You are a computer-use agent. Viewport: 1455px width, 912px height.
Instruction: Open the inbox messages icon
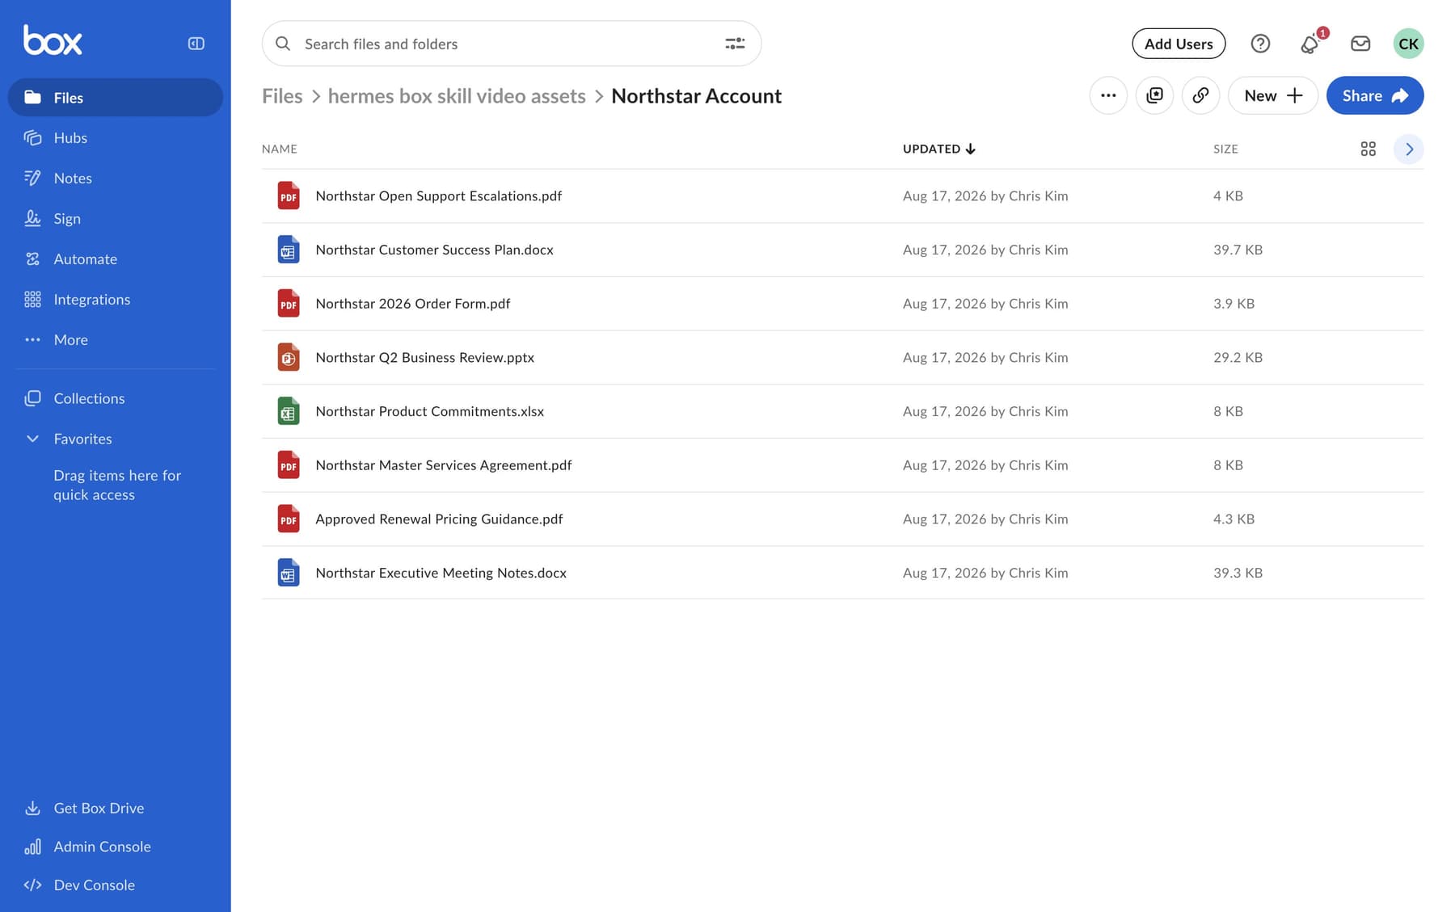pyautogui.click(x=1360, y=44)
